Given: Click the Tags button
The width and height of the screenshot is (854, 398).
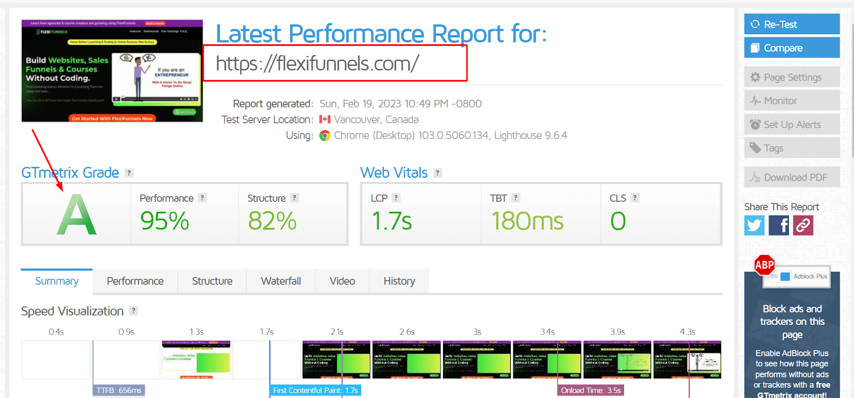Looking at the screenshot, I should (792, 148).
